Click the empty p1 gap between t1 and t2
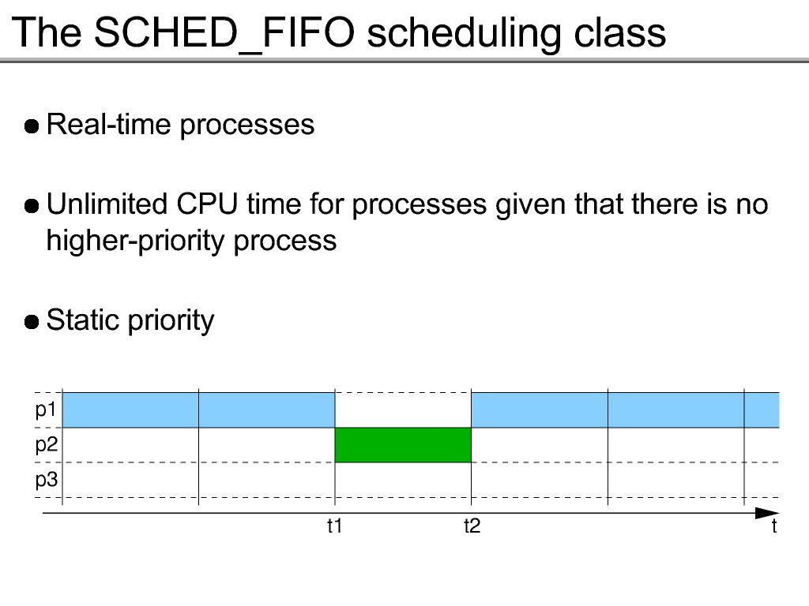The height and width of the screenshot is (606, 809). point(403,410)
